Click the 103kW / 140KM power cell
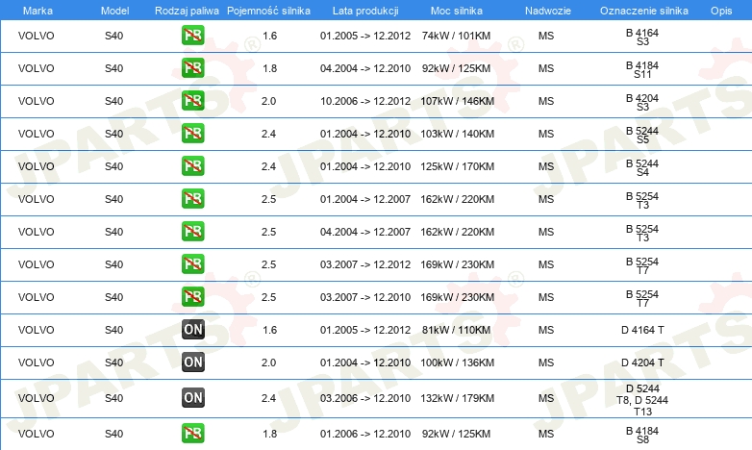This screenshot has width=752, height=450. click(457, 134)
